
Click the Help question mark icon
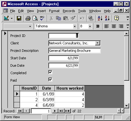pyautogui.click(x=116, y=18)
